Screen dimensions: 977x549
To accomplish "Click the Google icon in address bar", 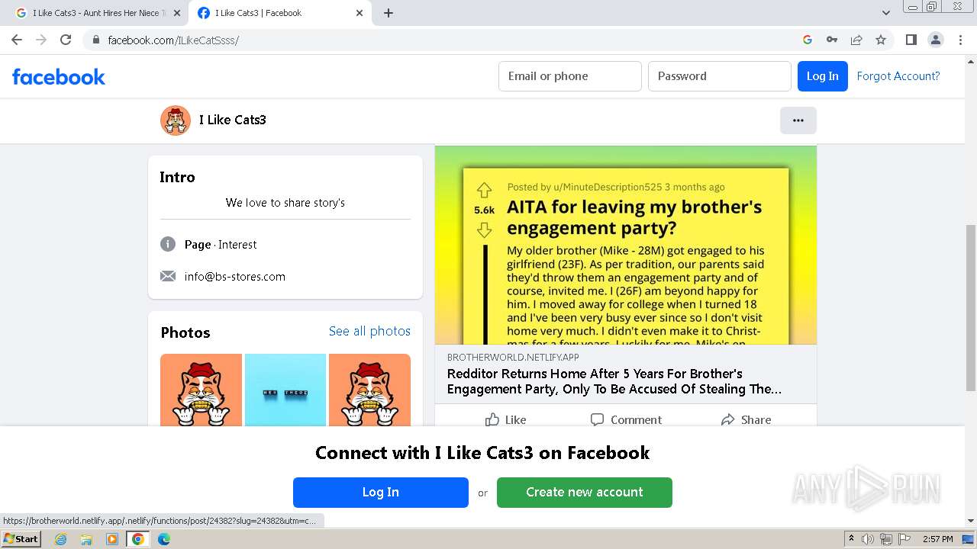I will tap(808, 40).
